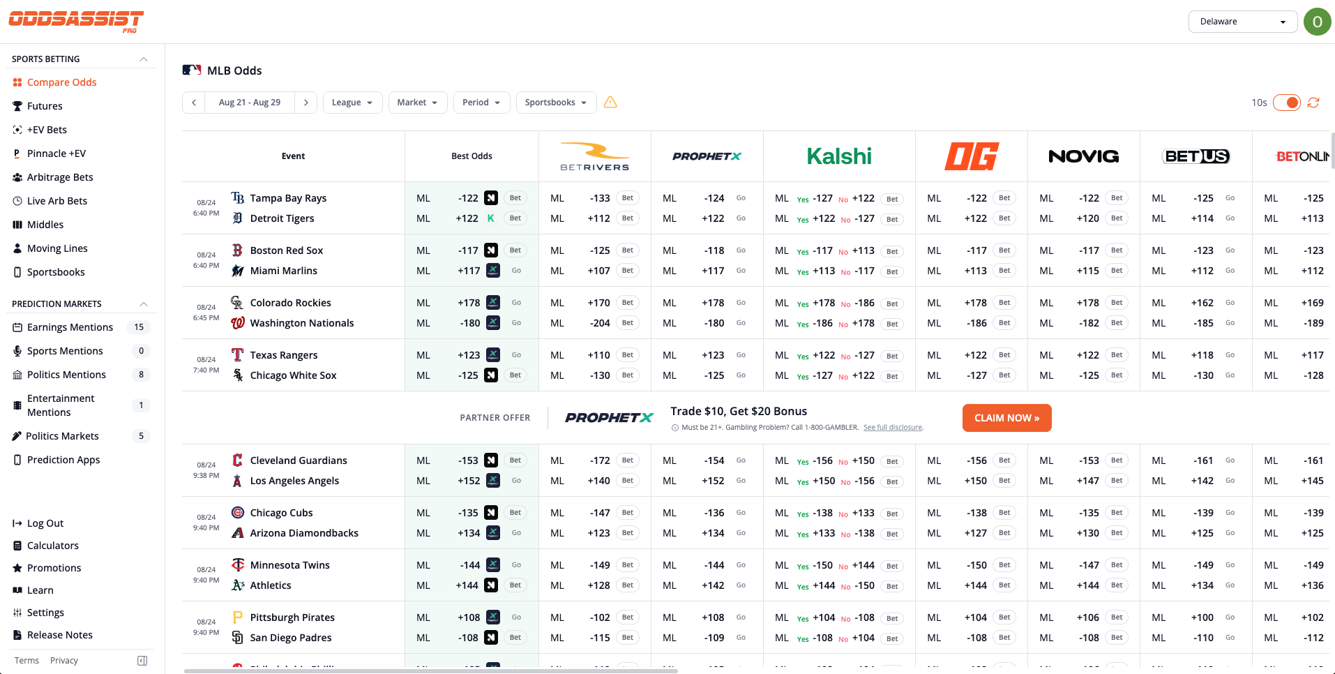Click the Kalshi sportsbook header logo

click(x=839, y=156)
